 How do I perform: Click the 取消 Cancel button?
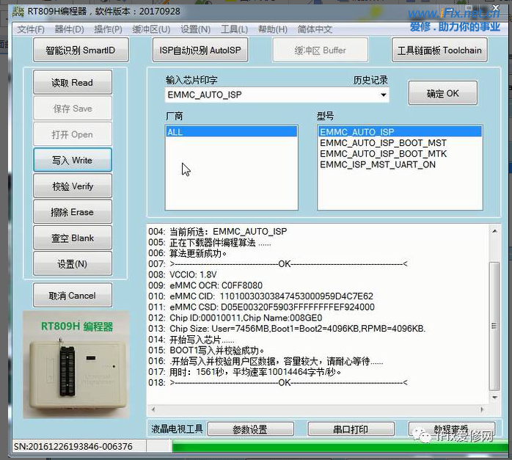[x=73, y=296]
